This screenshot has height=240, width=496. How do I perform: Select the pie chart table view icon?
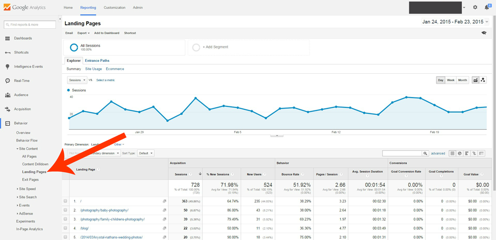459,153
